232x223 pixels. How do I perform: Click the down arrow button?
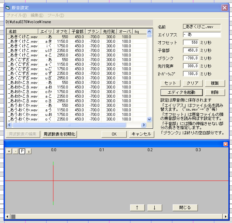coord(155,208)
